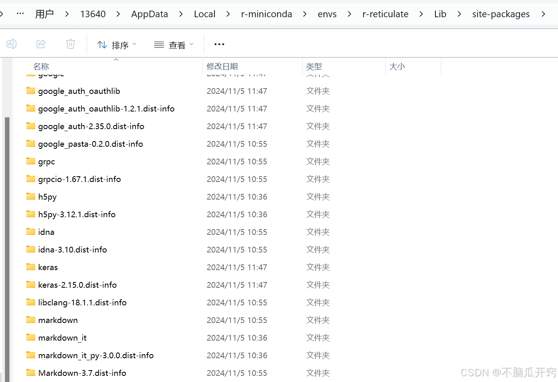This screenshot has height=382, width=558.
Task: Select the google_auth_oauthlib-1.2.1.dist-info folder icon
Action: 31,108
